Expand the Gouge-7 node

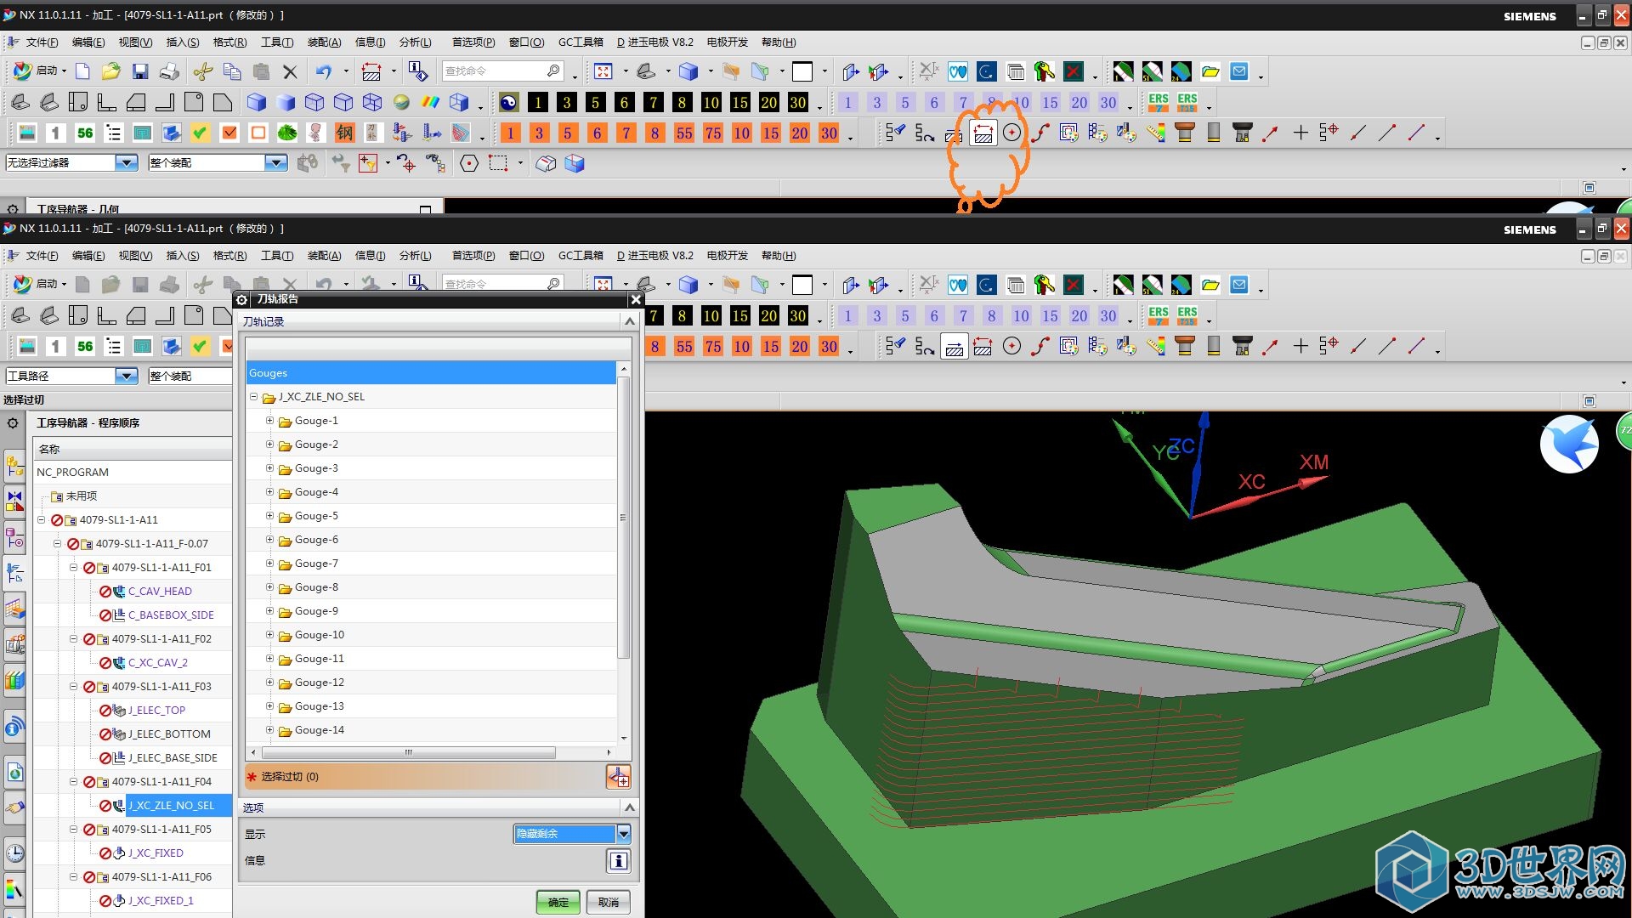(x=269, y=564)
